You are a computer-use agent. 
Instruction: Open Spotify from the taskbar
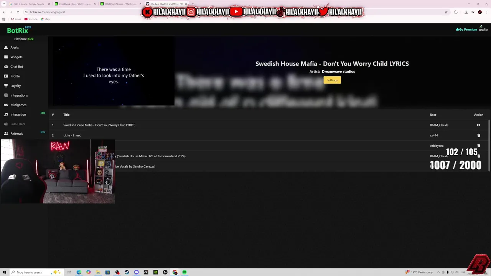click(x=184, y=272)
